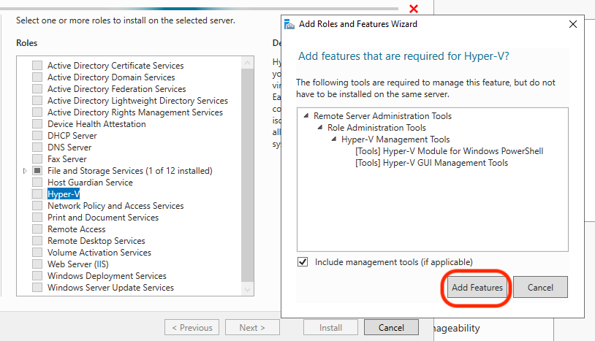Cancel the main wizard window
This screenshot has height=341, width=595.
(x=391, y=327)
